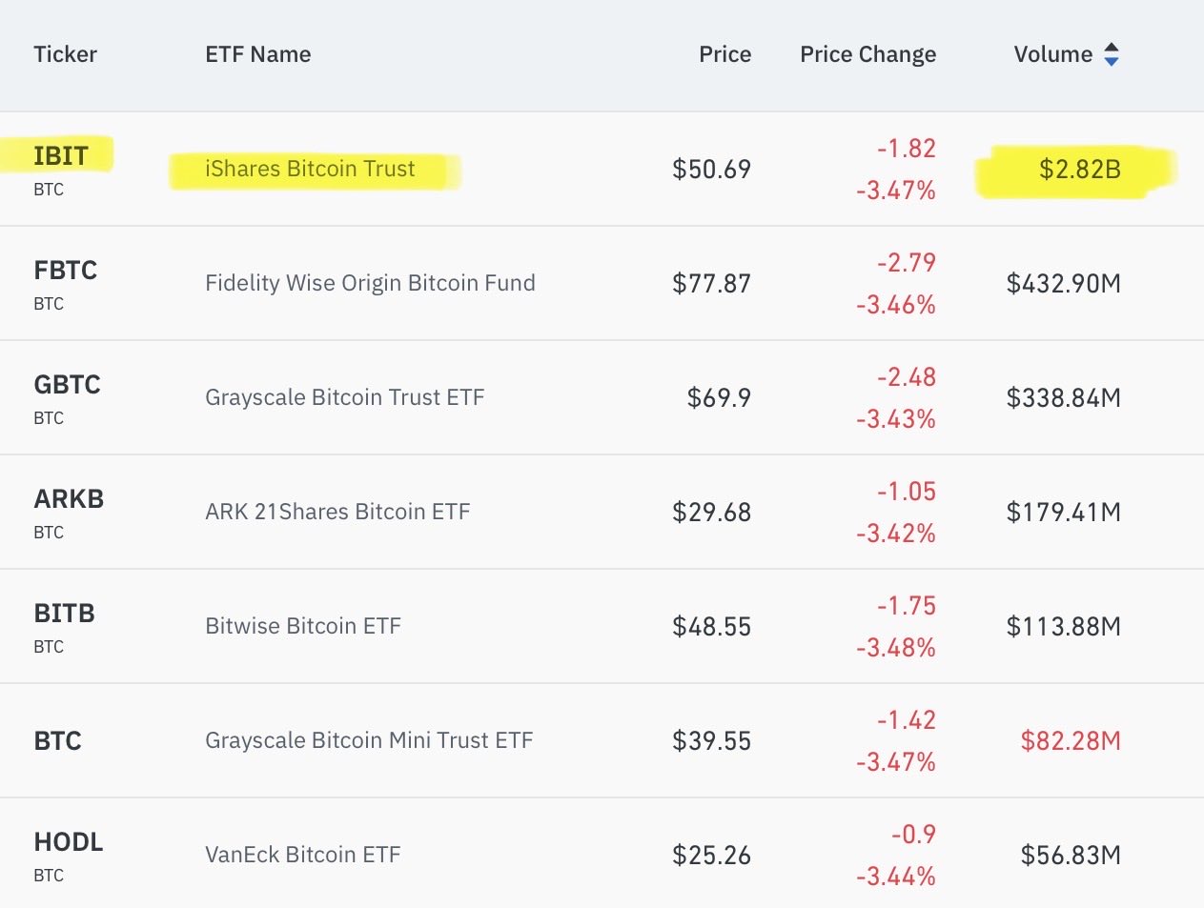Open Bitwise Bitcoin ETF
This screenshot has height=908, width=1204.
pyautogui.click(x=303, y=626)
